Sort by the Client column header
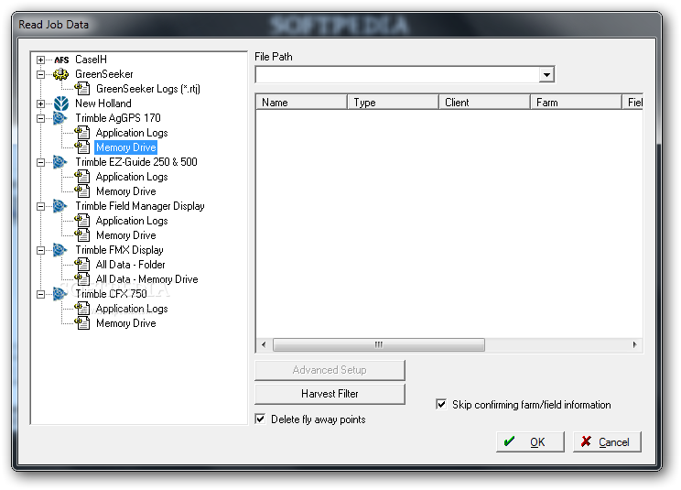681x490 pixels. pos(485,103)
